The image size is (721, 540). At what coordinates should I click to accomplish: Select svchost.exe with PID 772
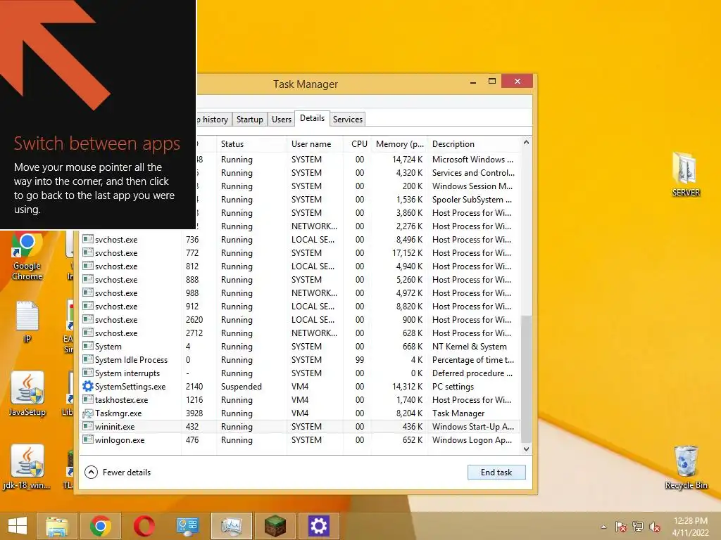300,252
